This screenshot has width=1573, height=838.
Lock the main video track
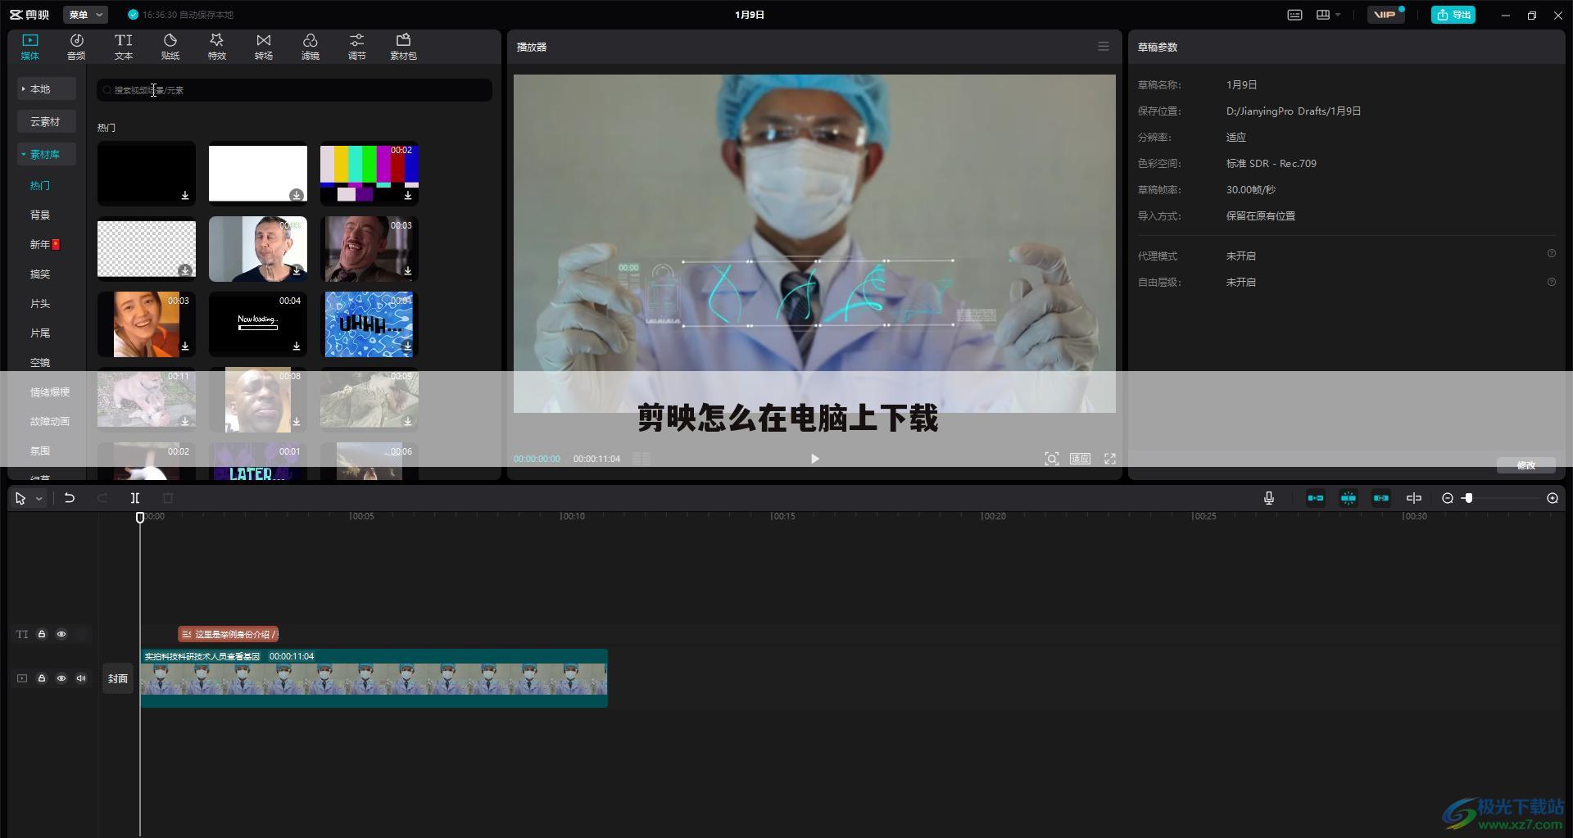(42, 678)
